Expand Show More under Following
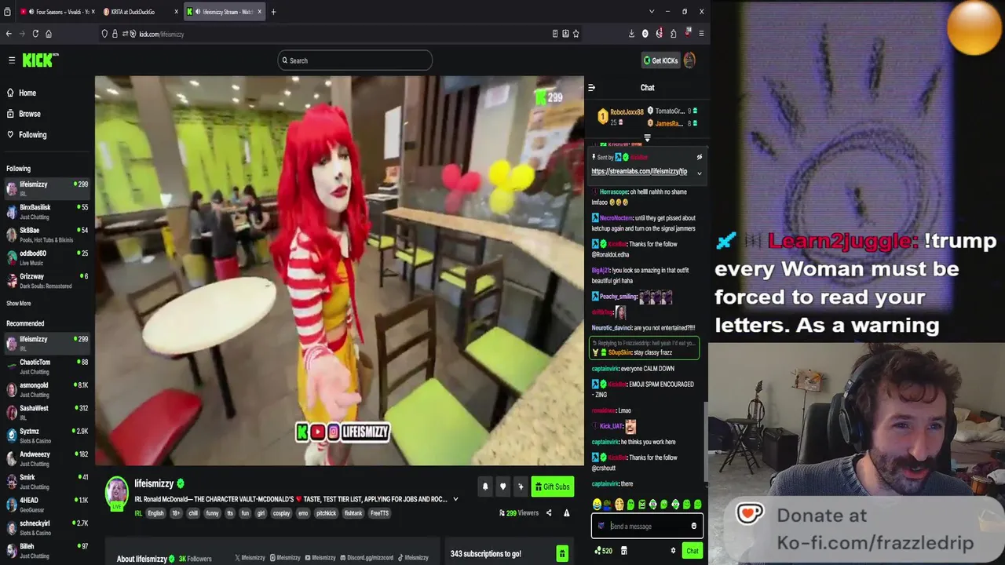The height and width of the screenshot is (565, 1005). tap(19, 304)
